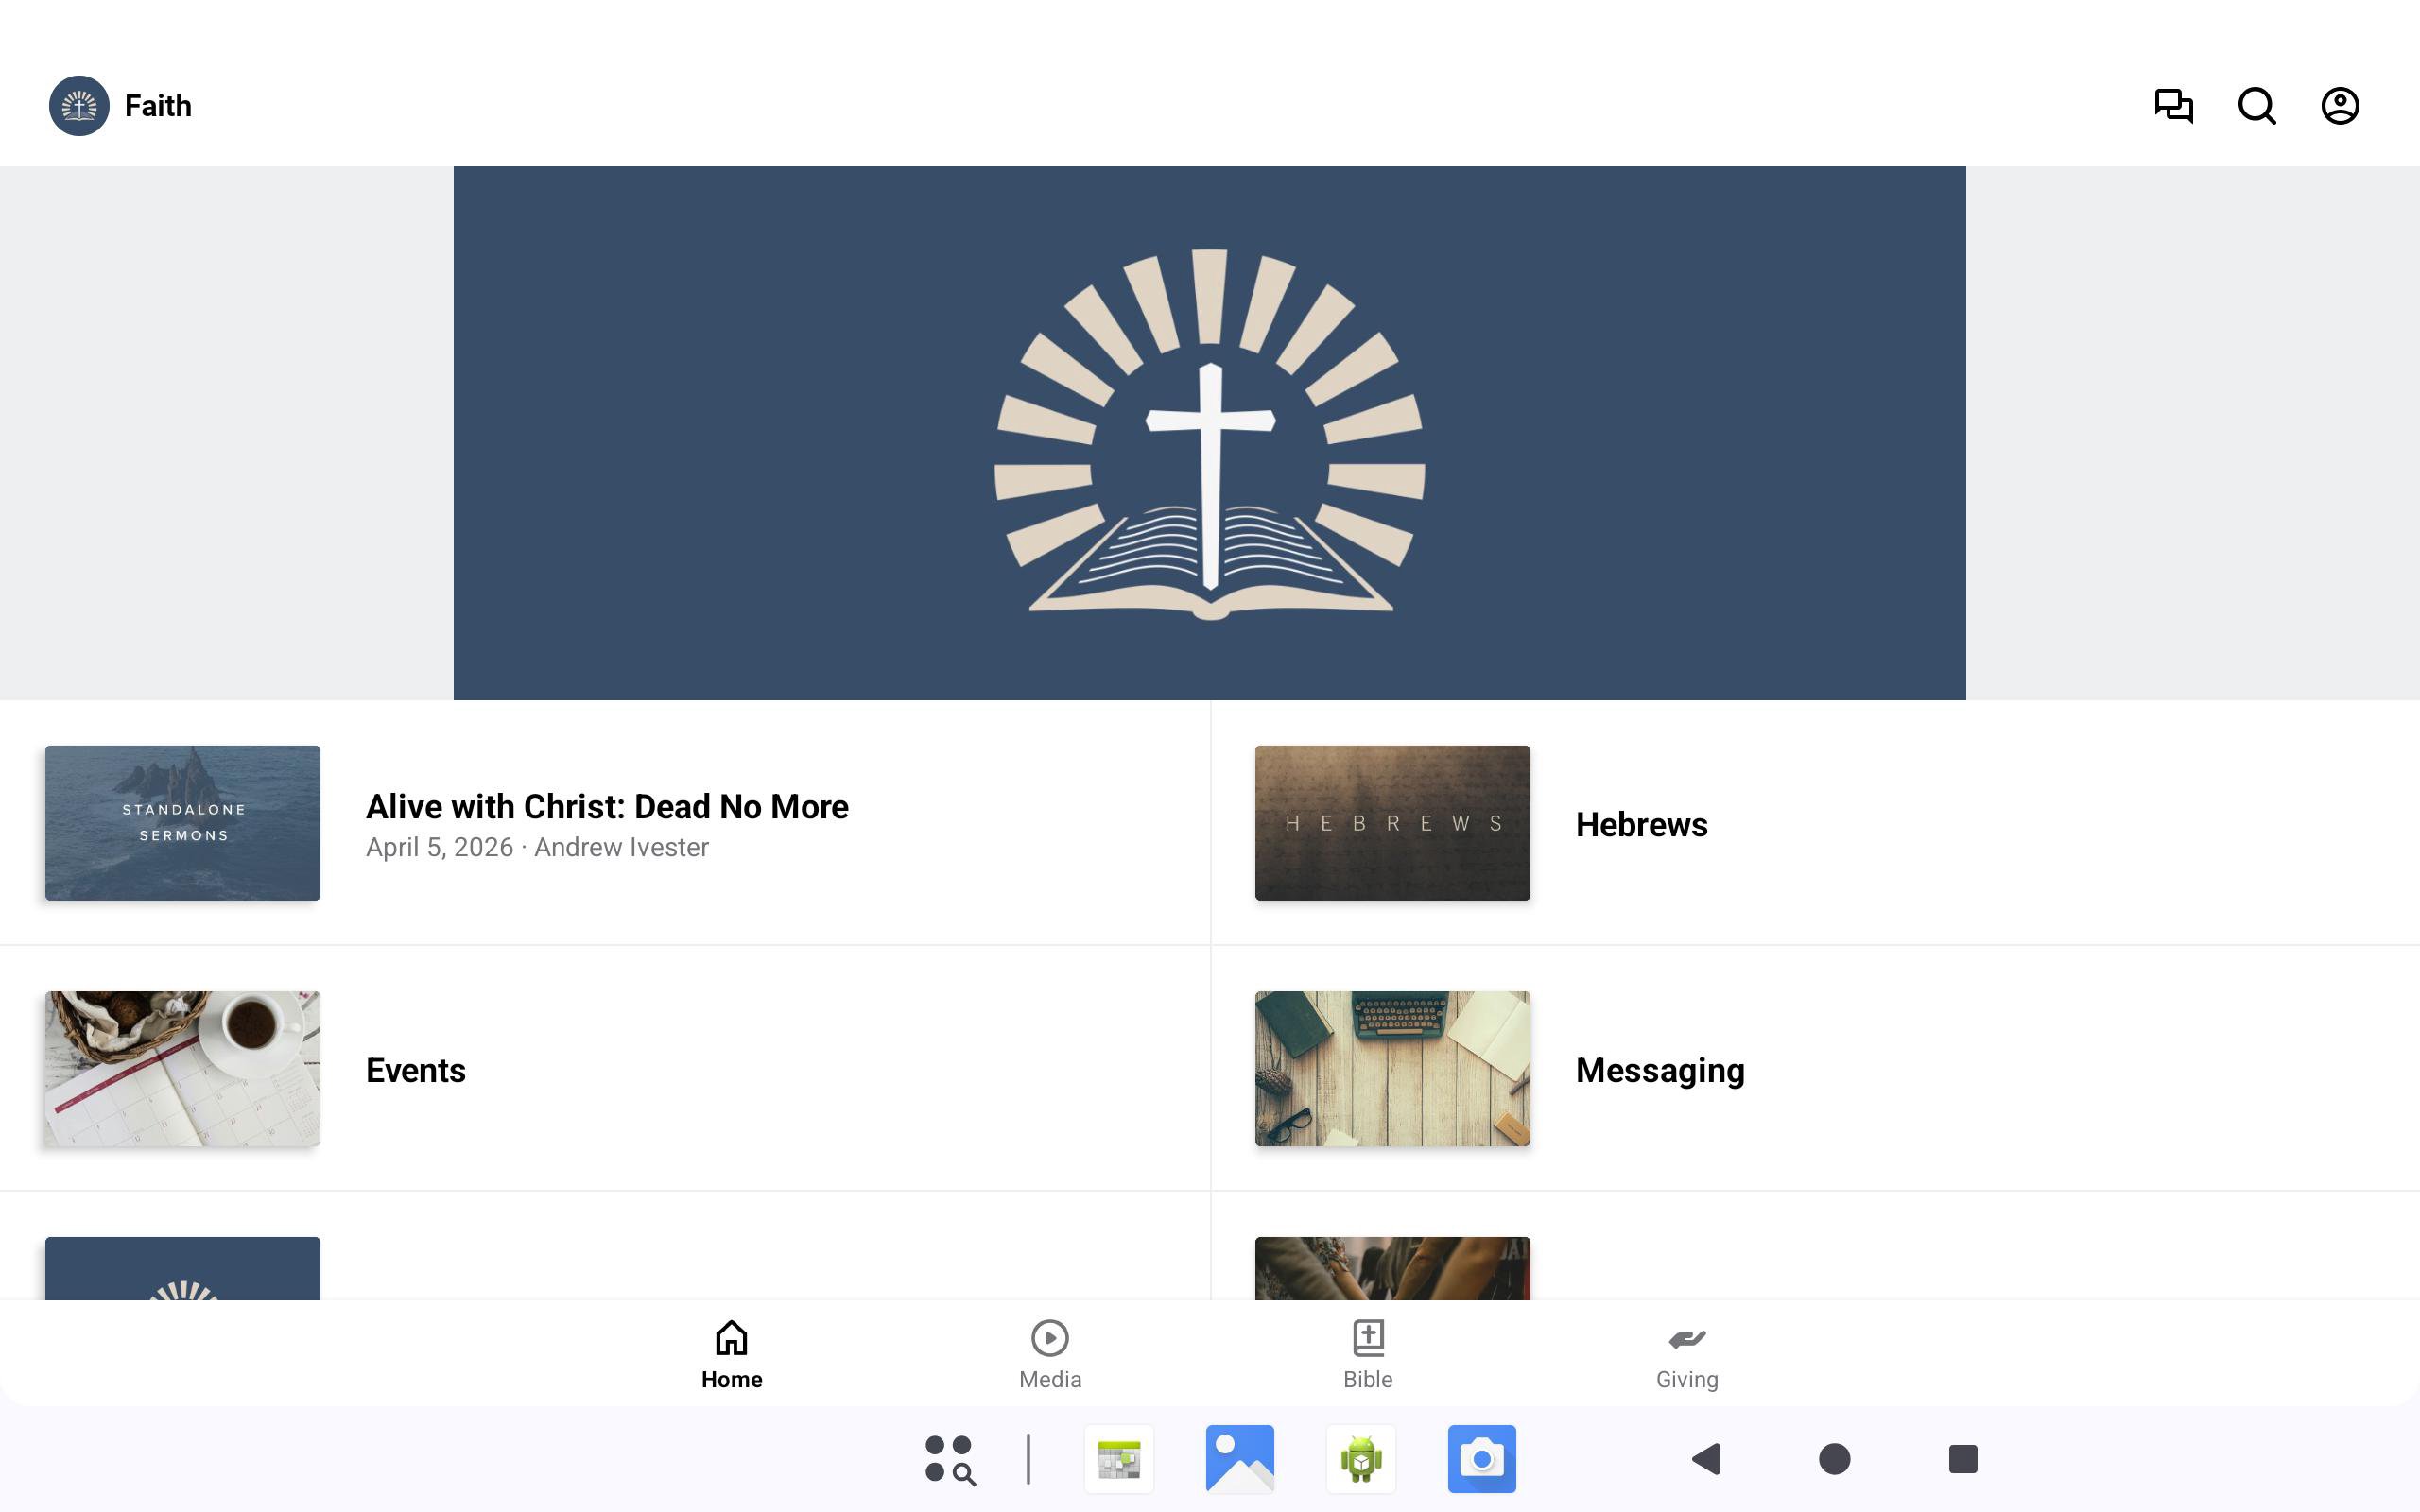Image resolution: width=2420 pixels, height=1512 pixels.
Task: Open the Events item
Action: point(415,1070)
